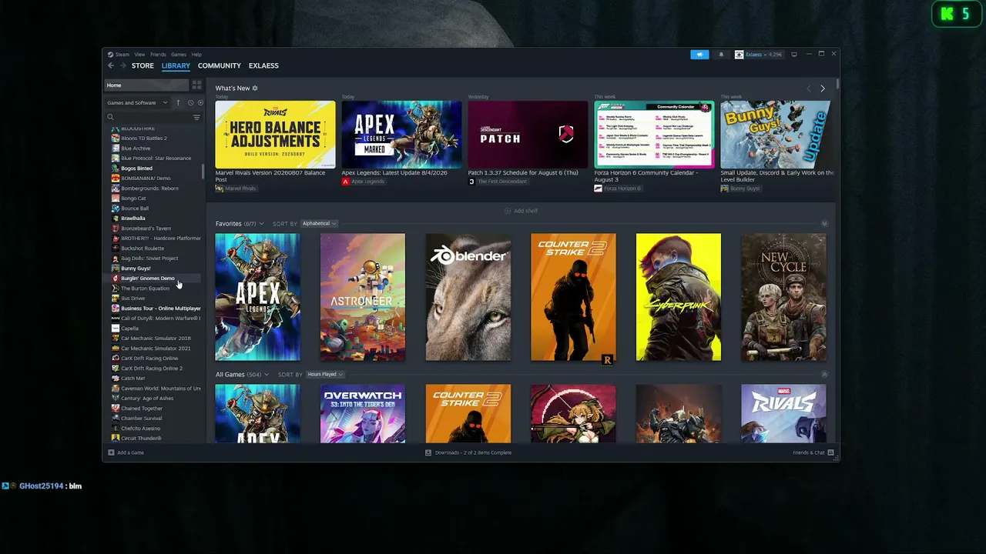
Task: Click the Add a Game plus icon
Action: pyautogui.click(x=111, y=452)
